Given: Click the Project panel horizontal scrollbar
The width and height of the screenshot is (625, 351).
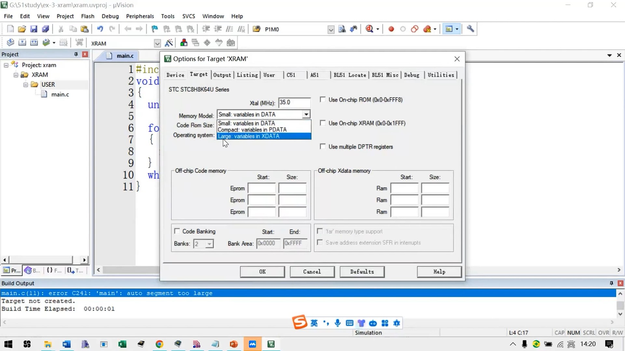Looking at the screenshot, I should pyautogui.click(x=44, y=260).
